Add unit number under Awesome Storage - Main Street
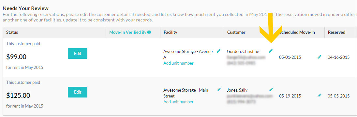This screenshot has height=117, width=357. 179,102
